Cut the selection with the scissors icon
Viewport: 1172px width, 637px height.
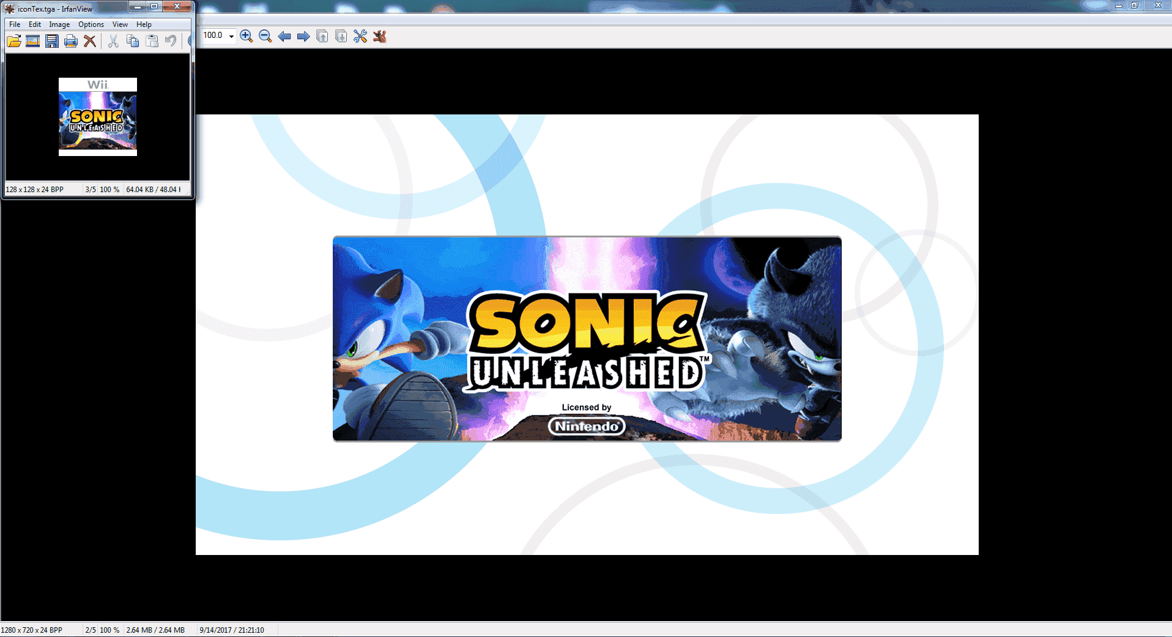pos(113,41)
